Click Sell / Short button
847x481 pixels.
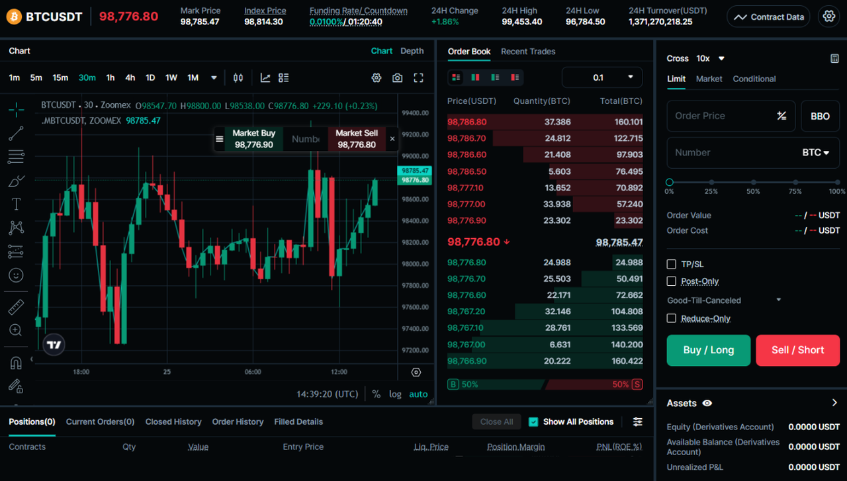[x=798, y=350]
